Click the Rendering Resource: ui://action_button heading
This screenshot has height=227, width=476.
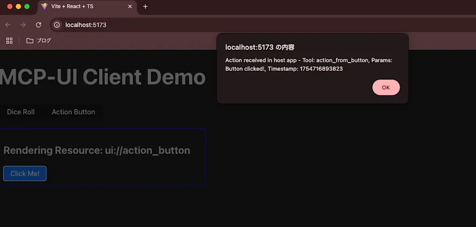coord(97,150)
